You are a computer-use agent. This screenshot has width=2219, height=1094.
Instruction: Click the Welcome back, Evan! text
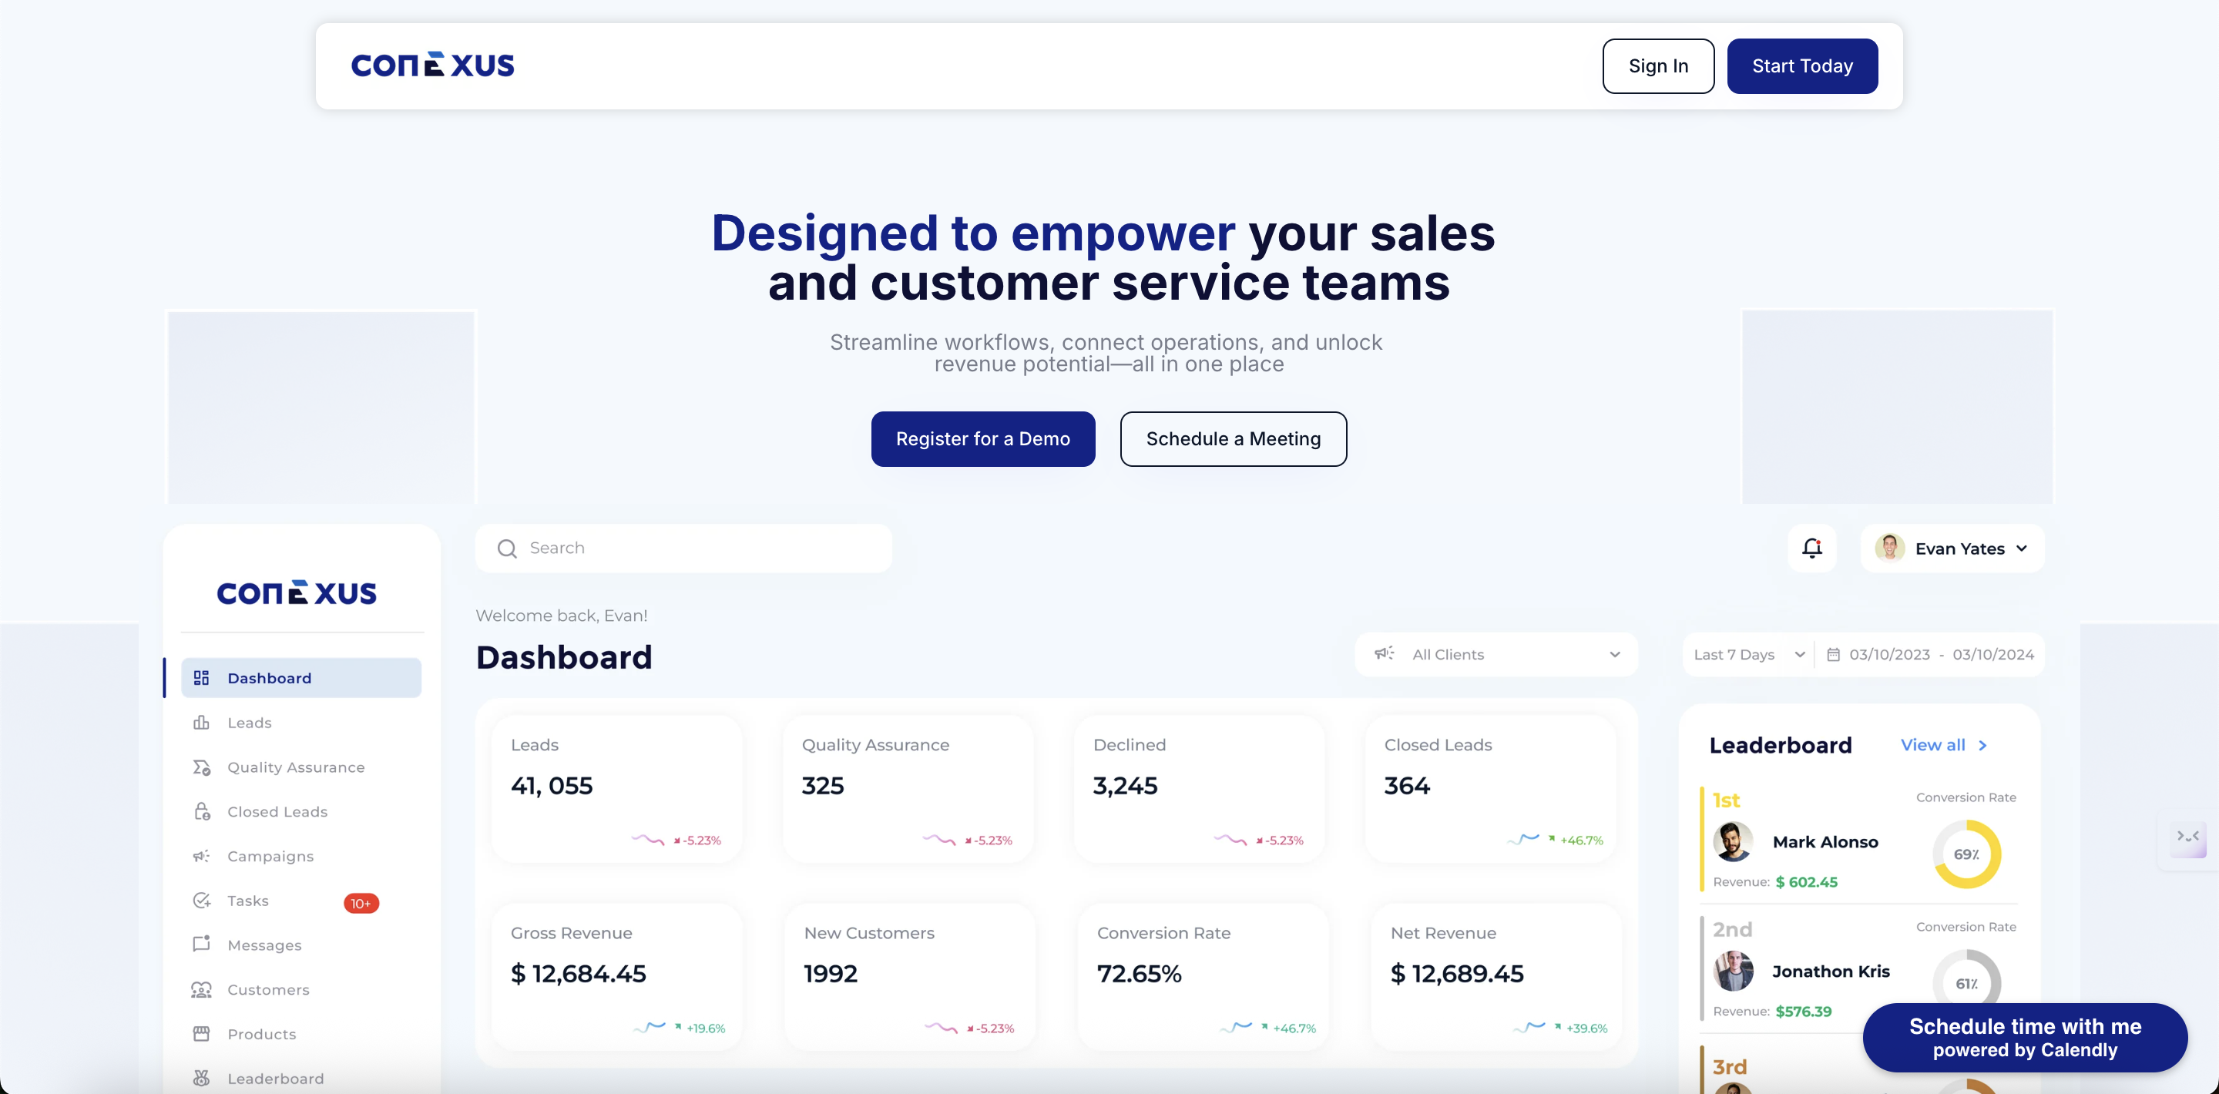tap(562, 616)
